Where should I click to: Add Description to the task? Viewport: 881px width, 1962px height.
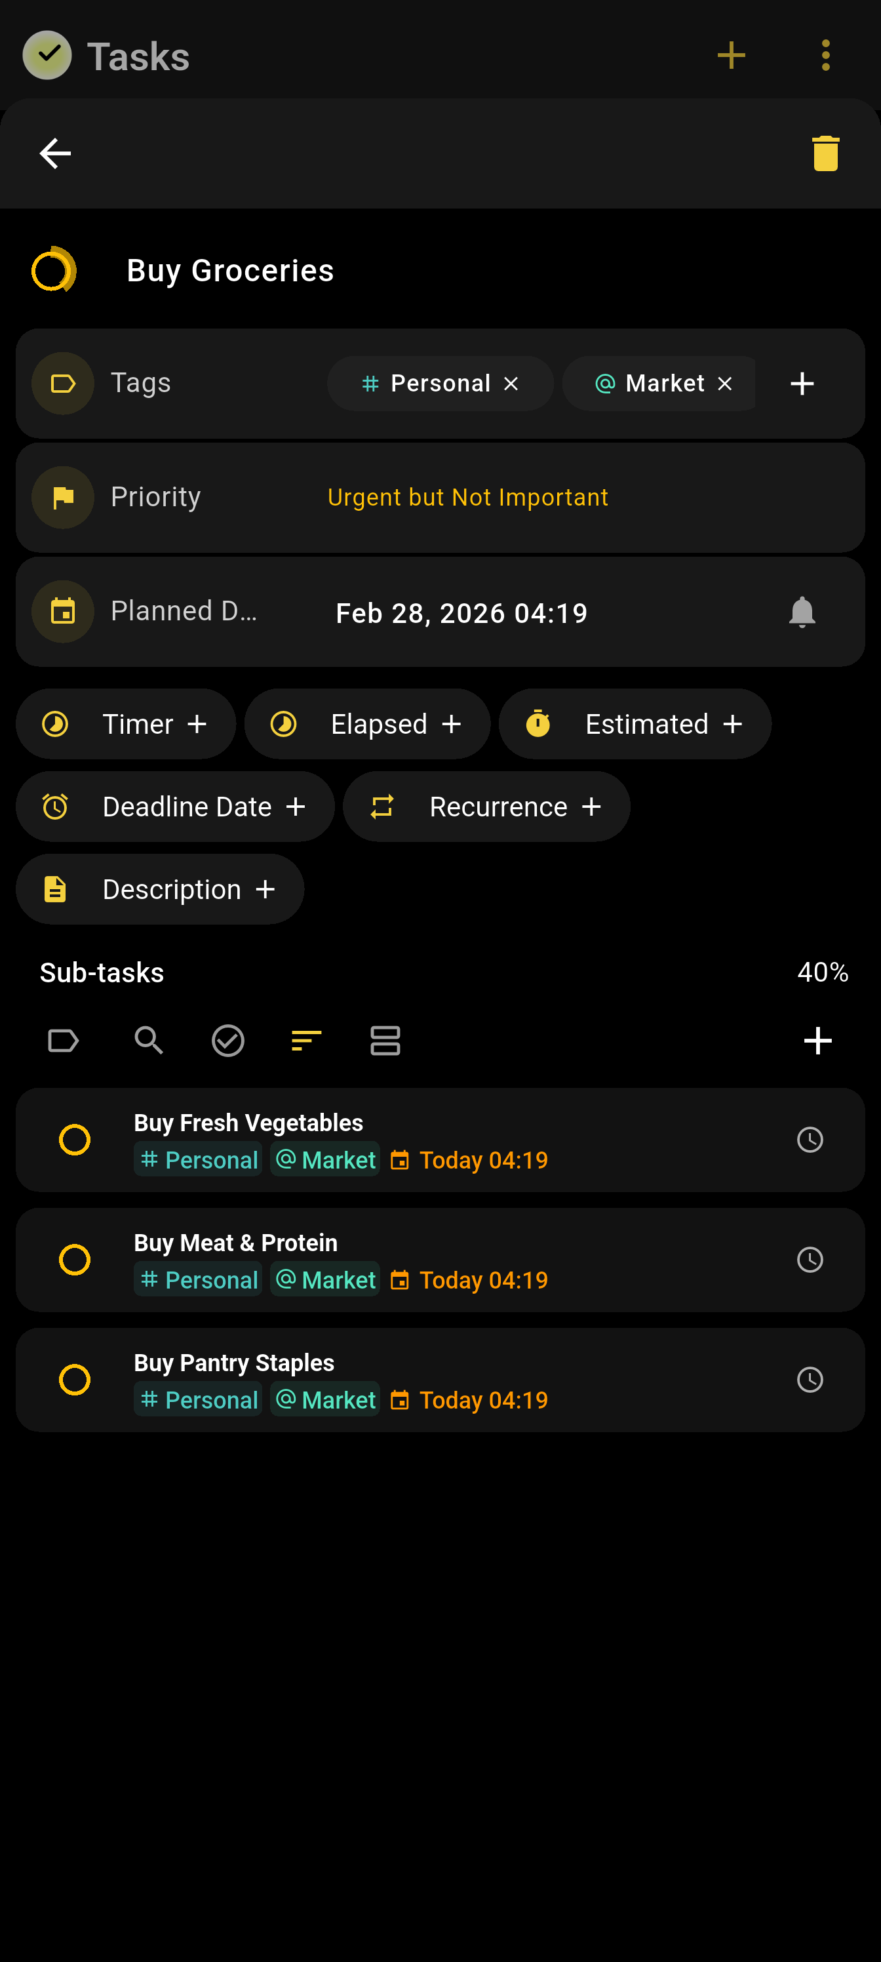point(160,889)
